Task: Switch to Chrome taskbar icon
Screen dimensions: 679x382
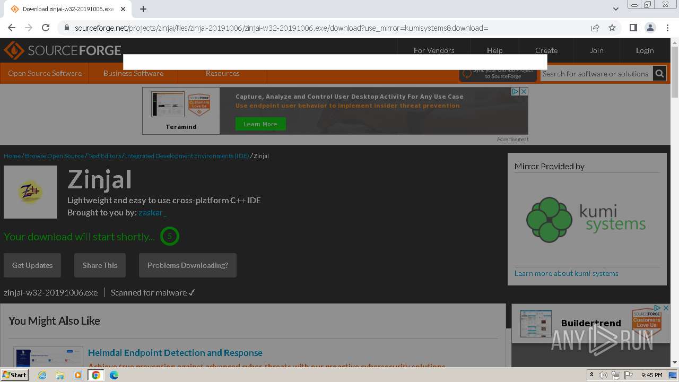Action: 96,375
